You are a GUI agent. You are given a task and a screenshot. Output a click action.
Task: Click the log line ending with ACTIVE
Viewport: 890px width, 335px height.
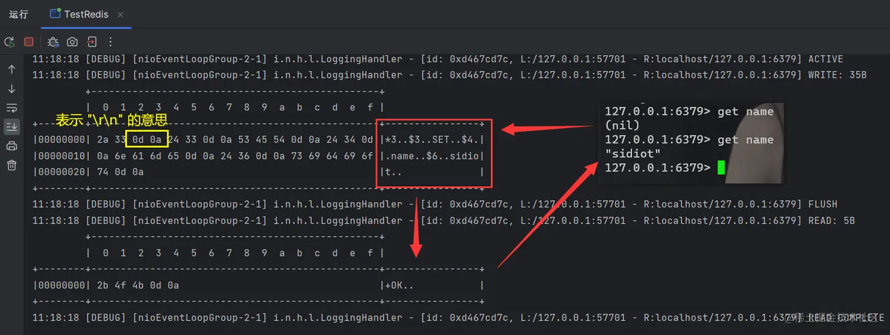(x=438, y=59)
